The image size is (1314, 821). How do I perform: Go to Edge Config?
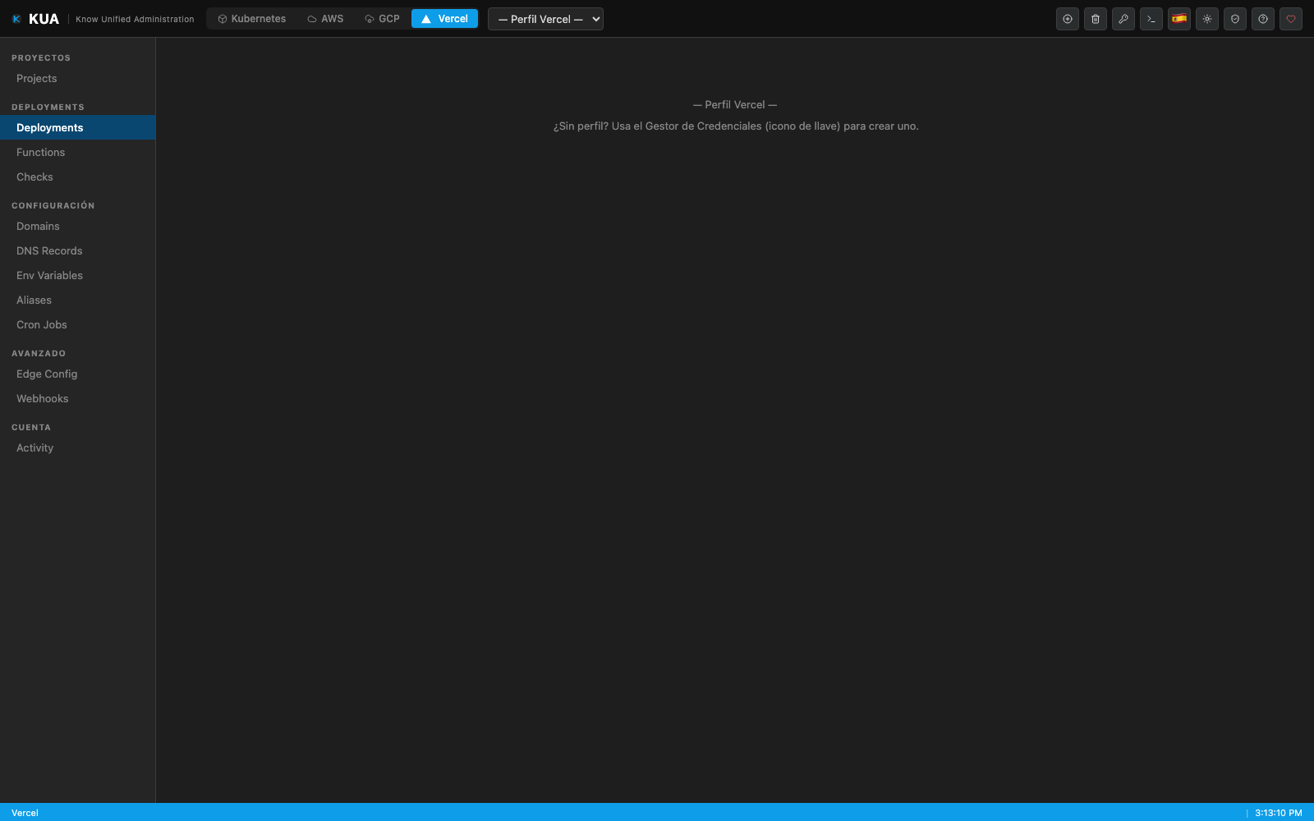pos(77,374)
